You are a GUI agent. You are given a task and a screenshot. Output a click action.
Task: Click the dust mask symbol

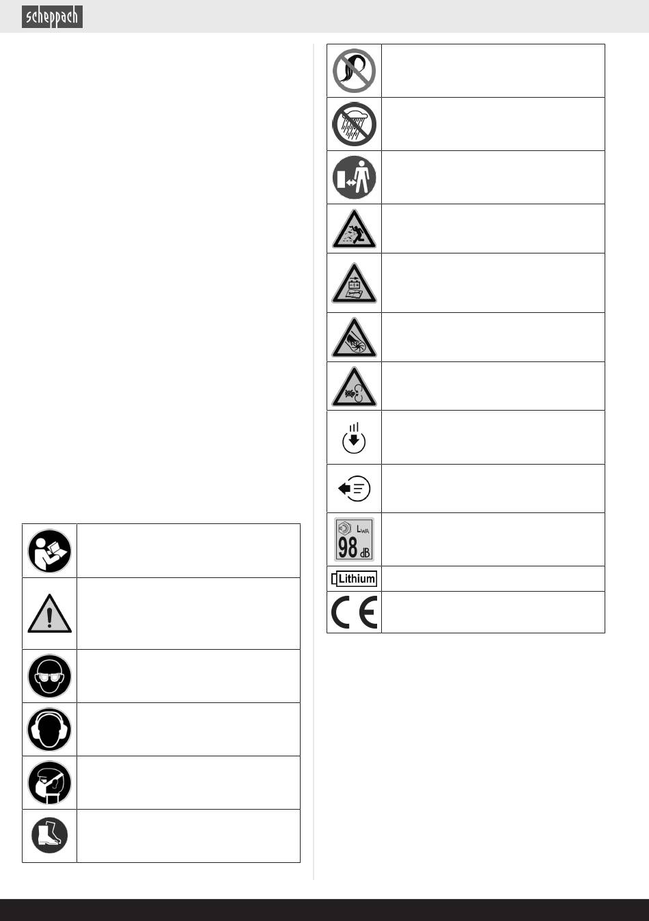click(x=49, y=782)
